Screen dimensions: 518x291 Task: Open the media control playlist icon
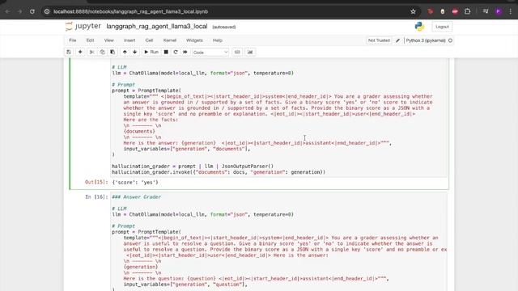click(486, 11)
